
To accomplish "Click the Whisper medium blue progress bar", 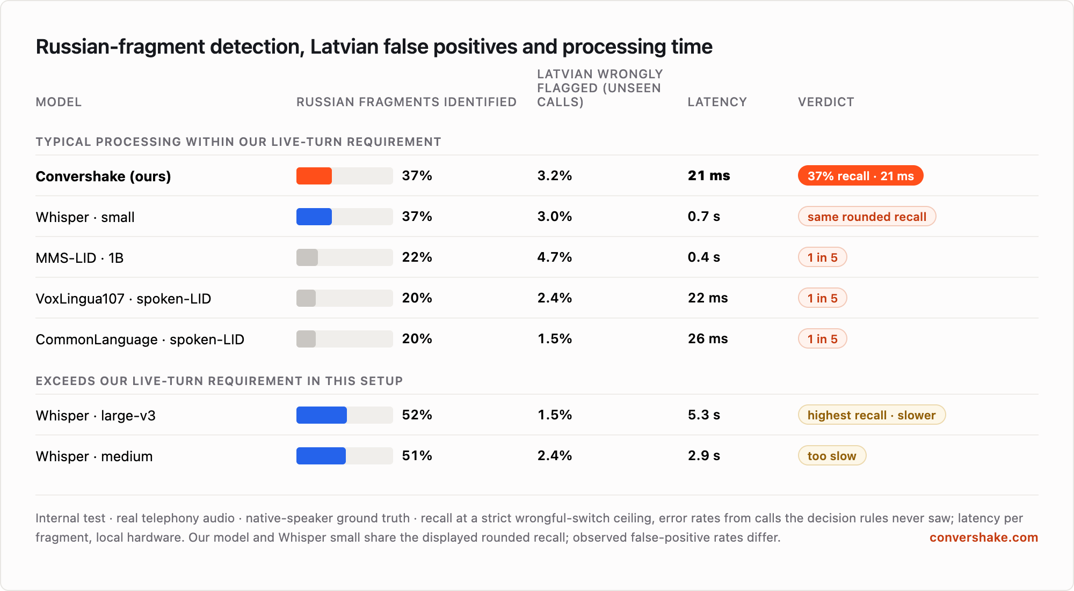I will coord(321,456).
